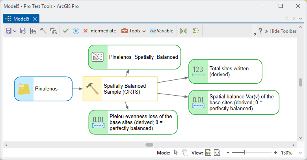Go to next view tab arrow
This screenshot has width=307, height=160.
[x=294, y=19]
